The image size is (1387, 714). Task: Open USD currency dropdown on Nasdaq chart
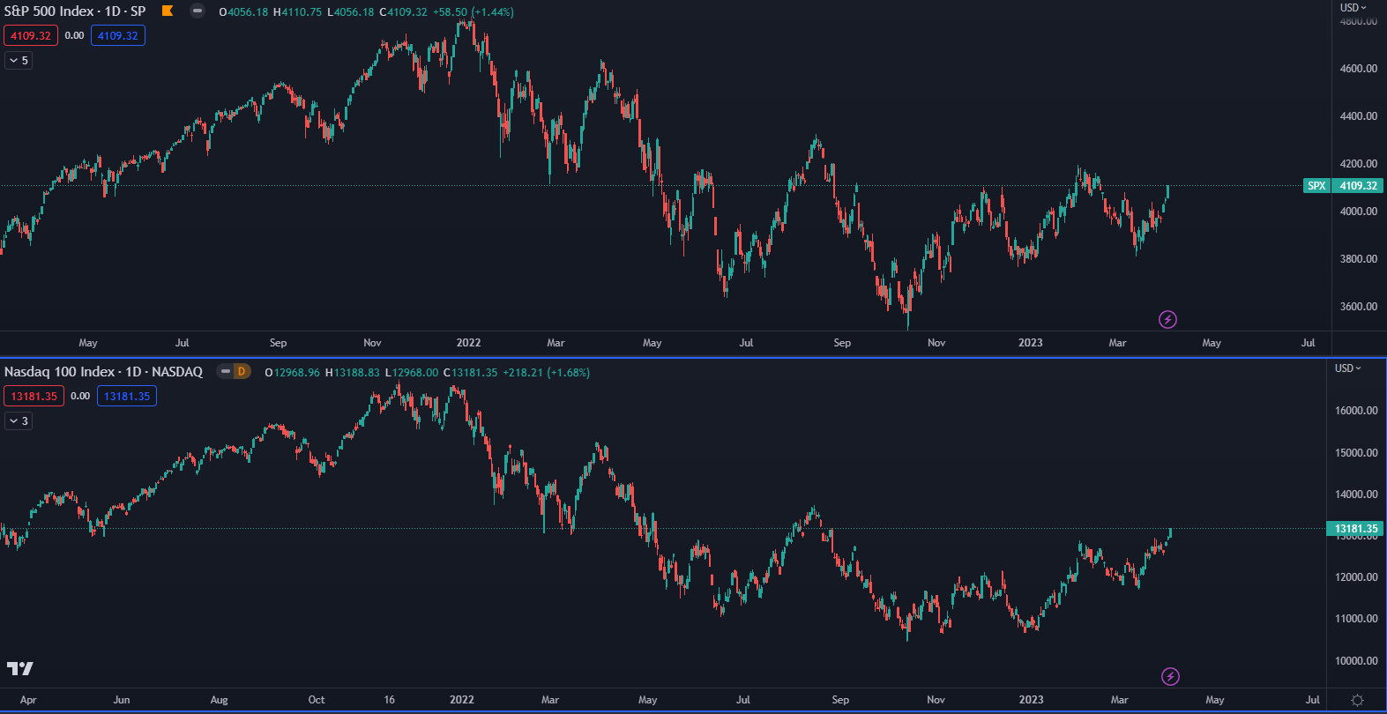point(1347,368)
